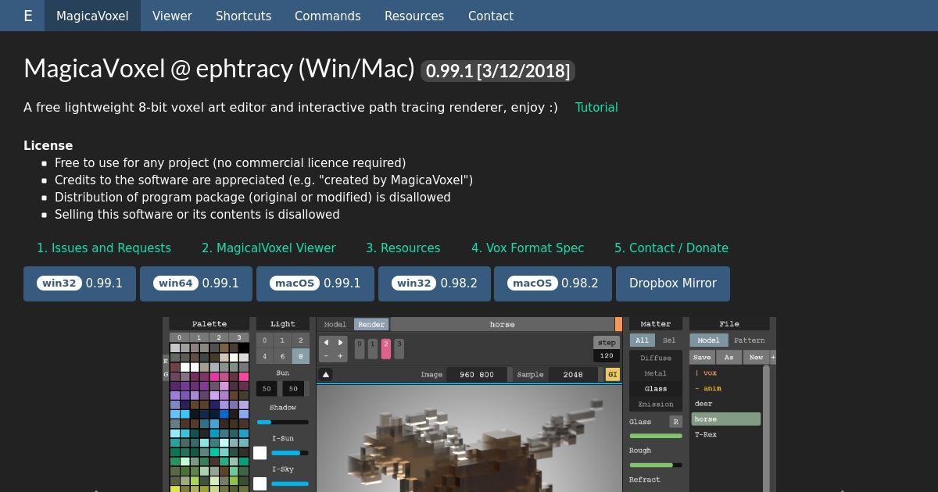Open 1. Issues and Requests link
Image resolution: width=938 pixels, height=492 pixels.
(104, 248)
